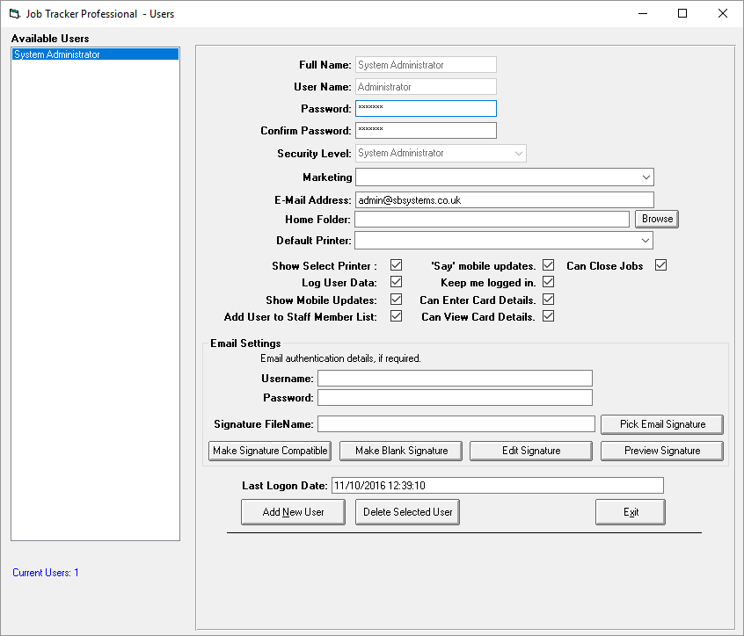Click Preview Signature button
The image size is (744, 636).
(x=662, y=451)
